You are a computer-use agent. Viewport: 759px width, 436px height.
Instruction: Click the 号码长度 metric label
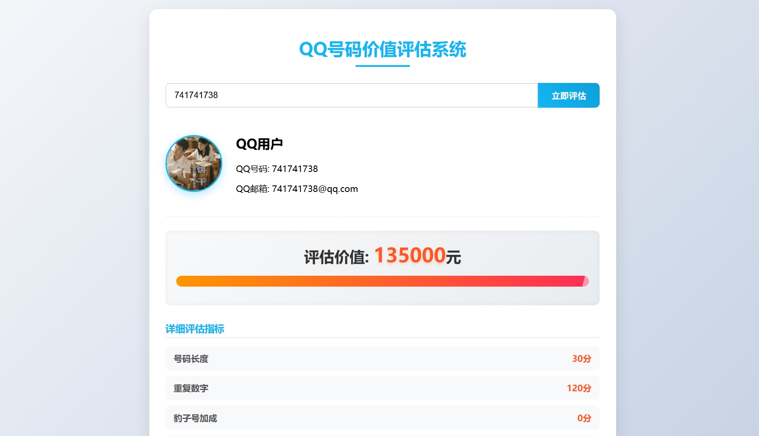191,359
